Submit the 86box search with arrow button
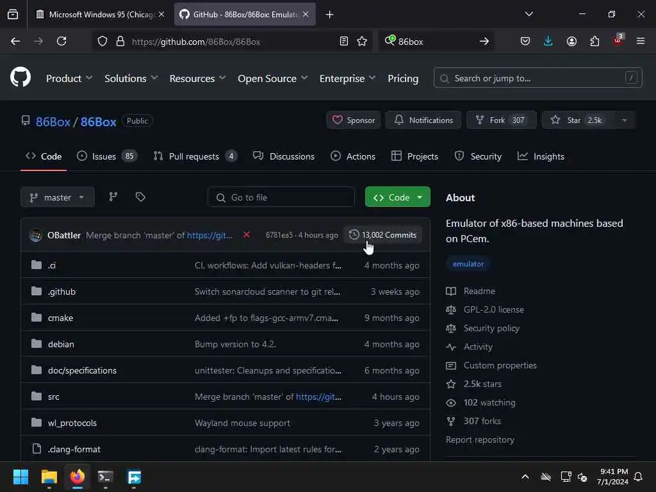This screenshot has width=656, height=492. pyautogui.click(x=484, y=41)
